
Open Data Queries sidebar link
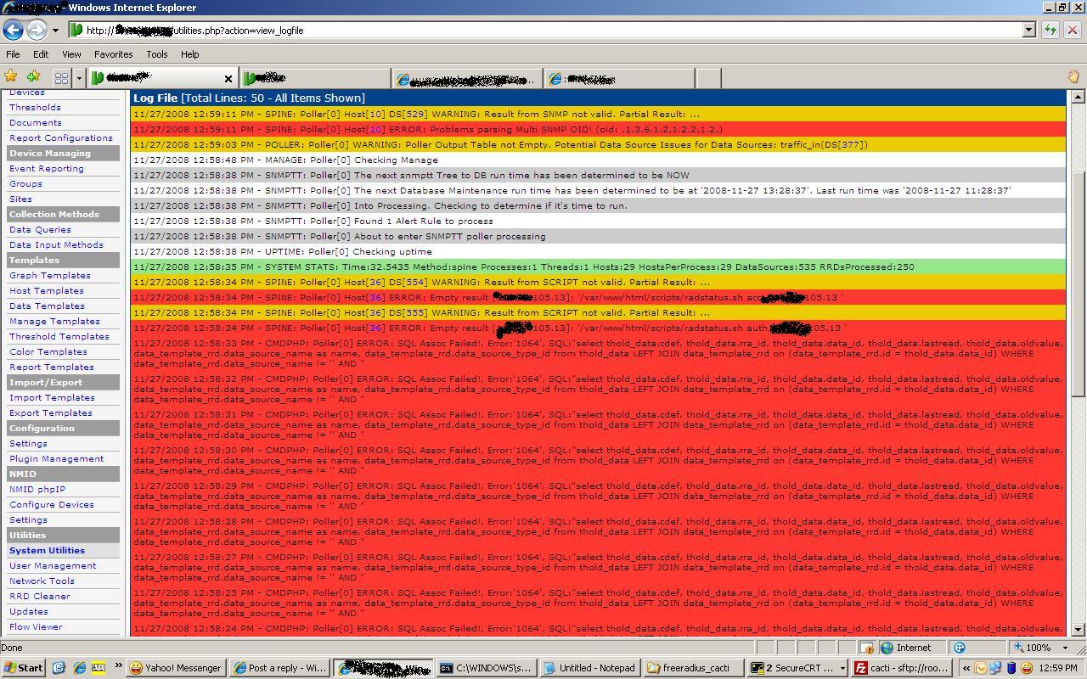(x=40, y=230)
